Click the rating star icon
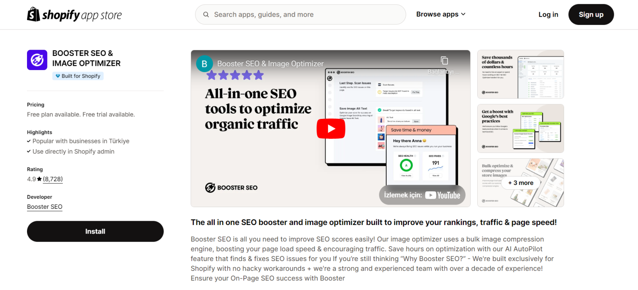The width and height of the screenshot is (638, 290). (x=39, y=179)
